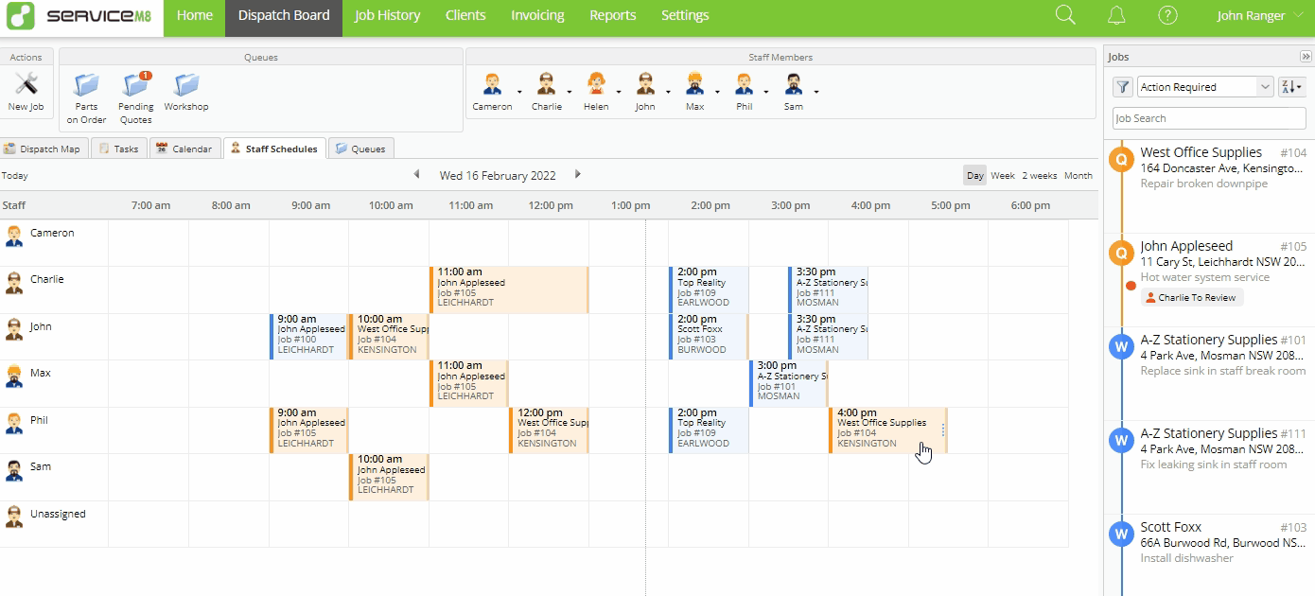Open Phil's 4:00 pm West Office Supplies booking
The height and width of the screenshot is (596, 1315).
pos(888,430)
